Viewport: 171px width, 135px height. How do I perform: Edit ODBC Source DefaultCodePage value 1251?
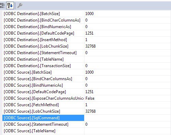click(x=128, y=92)
